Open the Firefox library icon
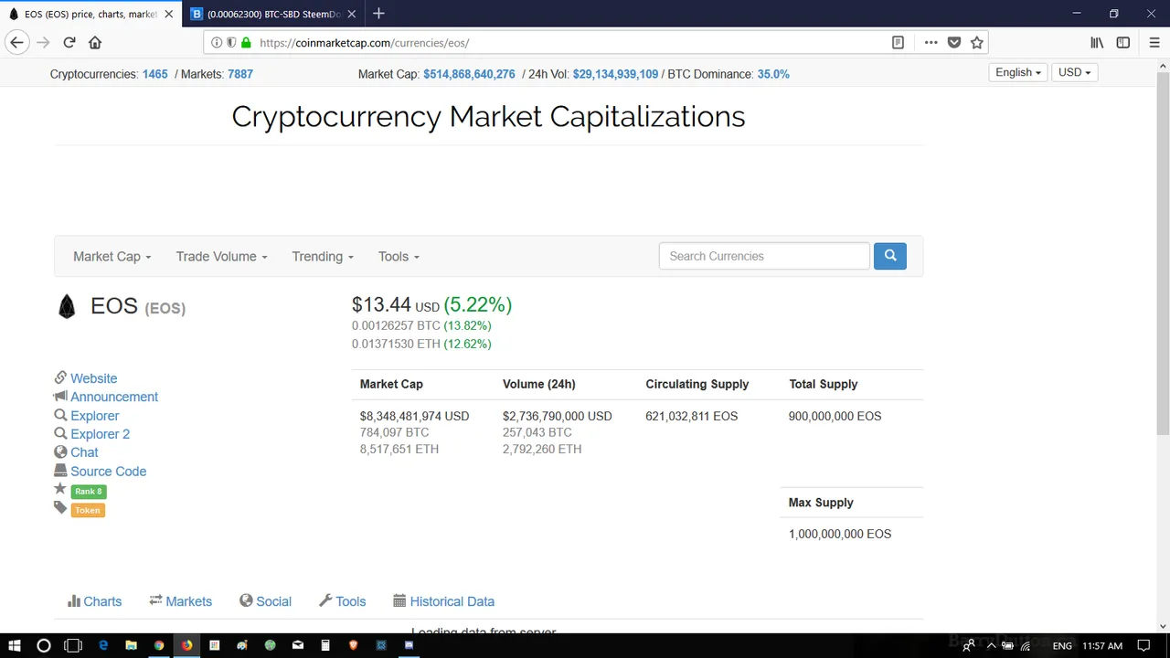The width and height of the screenshot is (1170, 658). click(x=1097, y=42)
